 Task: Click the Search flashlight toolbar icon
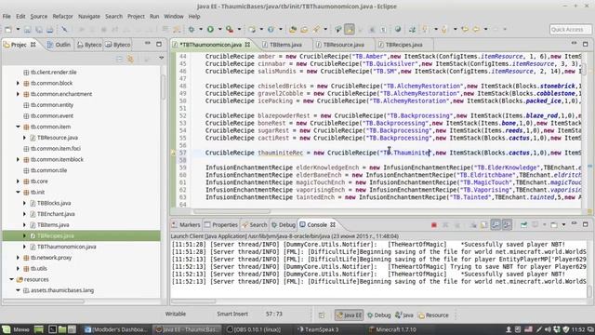316,29
